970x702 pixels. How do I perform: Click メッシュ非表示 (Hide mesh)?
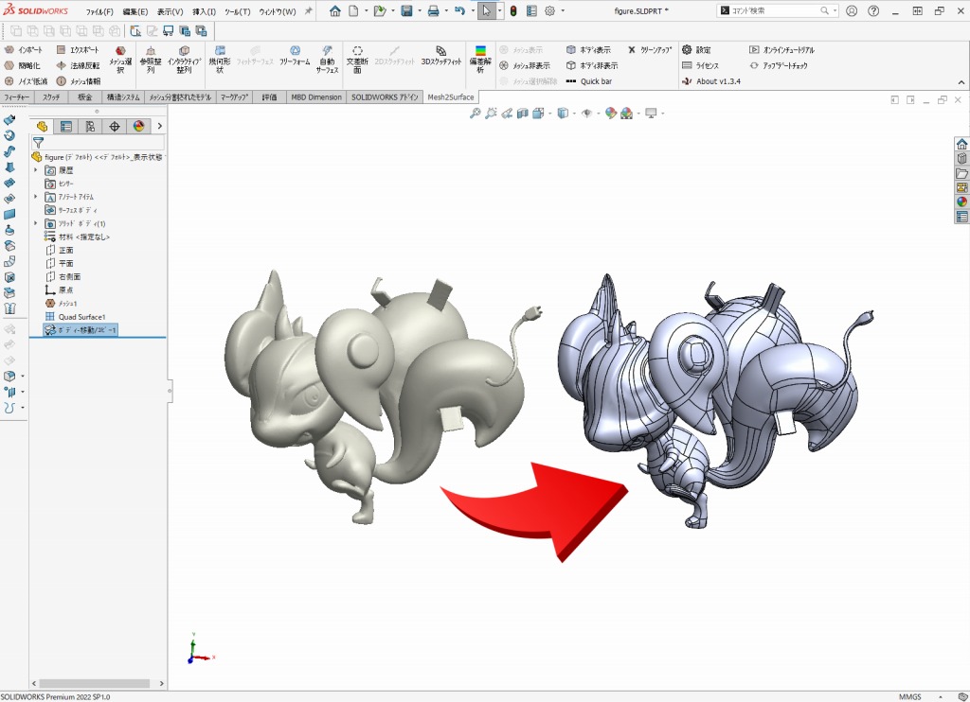click(524, 65)
